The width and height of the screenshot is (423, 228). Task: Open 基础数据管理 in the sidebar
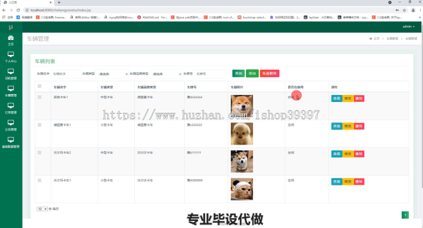pyautogui.click(x=11, y=142)
